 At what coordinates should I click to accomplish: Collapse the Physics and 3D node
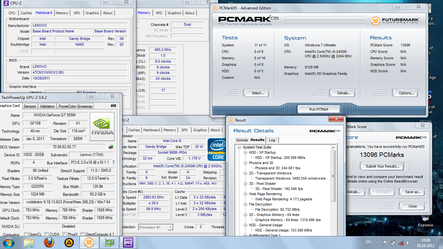pos(245,163)
